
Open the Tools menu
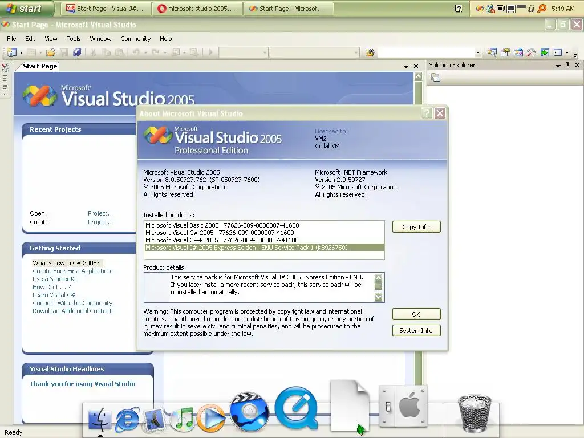74,39
